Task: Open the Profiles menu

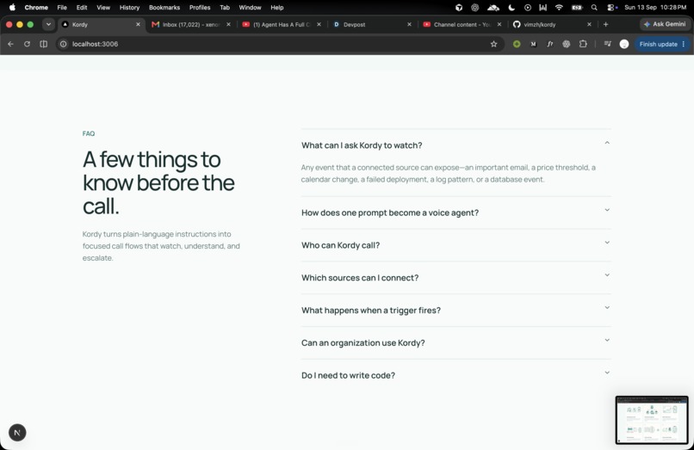Action: click(200, 8)
